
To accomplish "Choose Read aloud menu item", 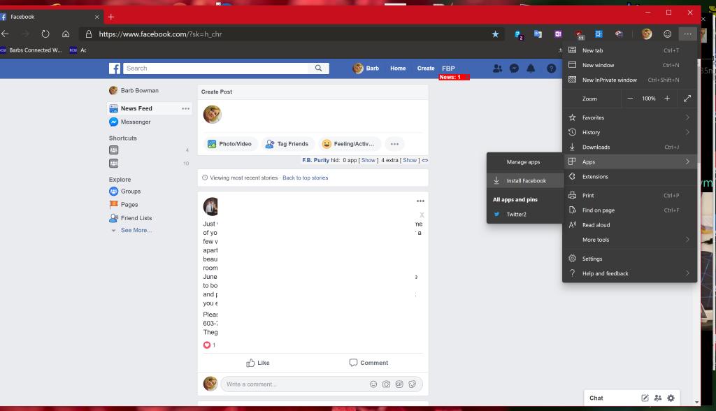I will coord(630,224).
